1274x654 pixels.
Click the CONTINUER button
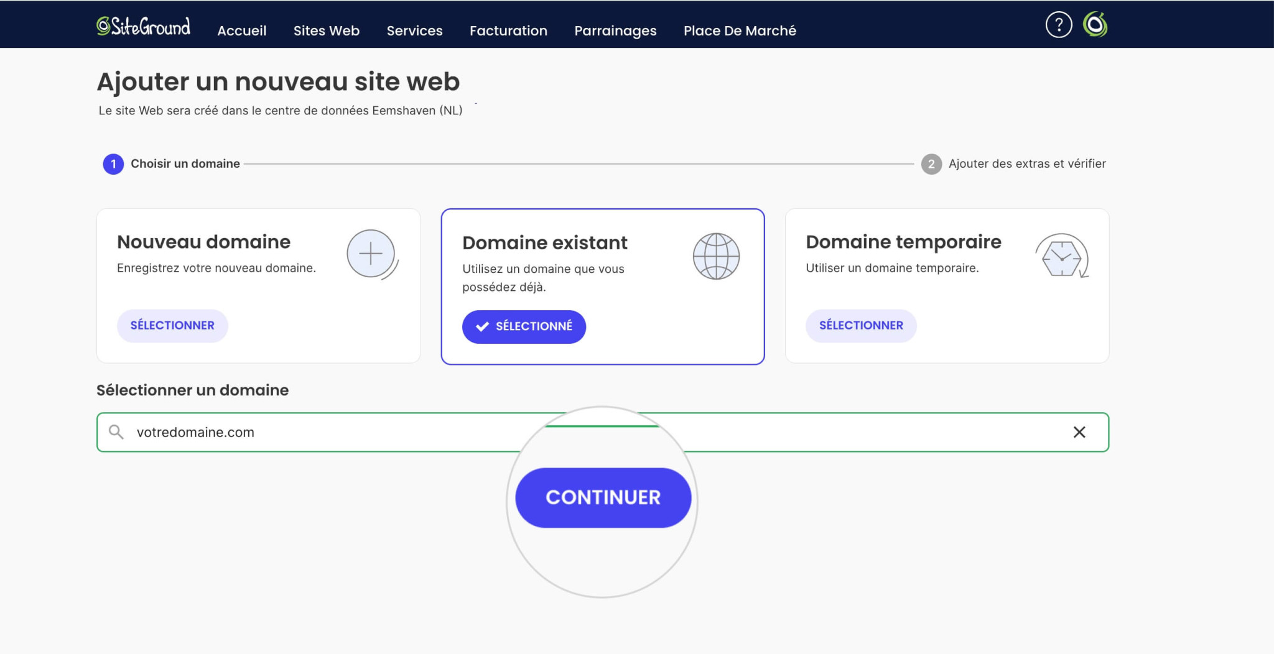(603, 497)
